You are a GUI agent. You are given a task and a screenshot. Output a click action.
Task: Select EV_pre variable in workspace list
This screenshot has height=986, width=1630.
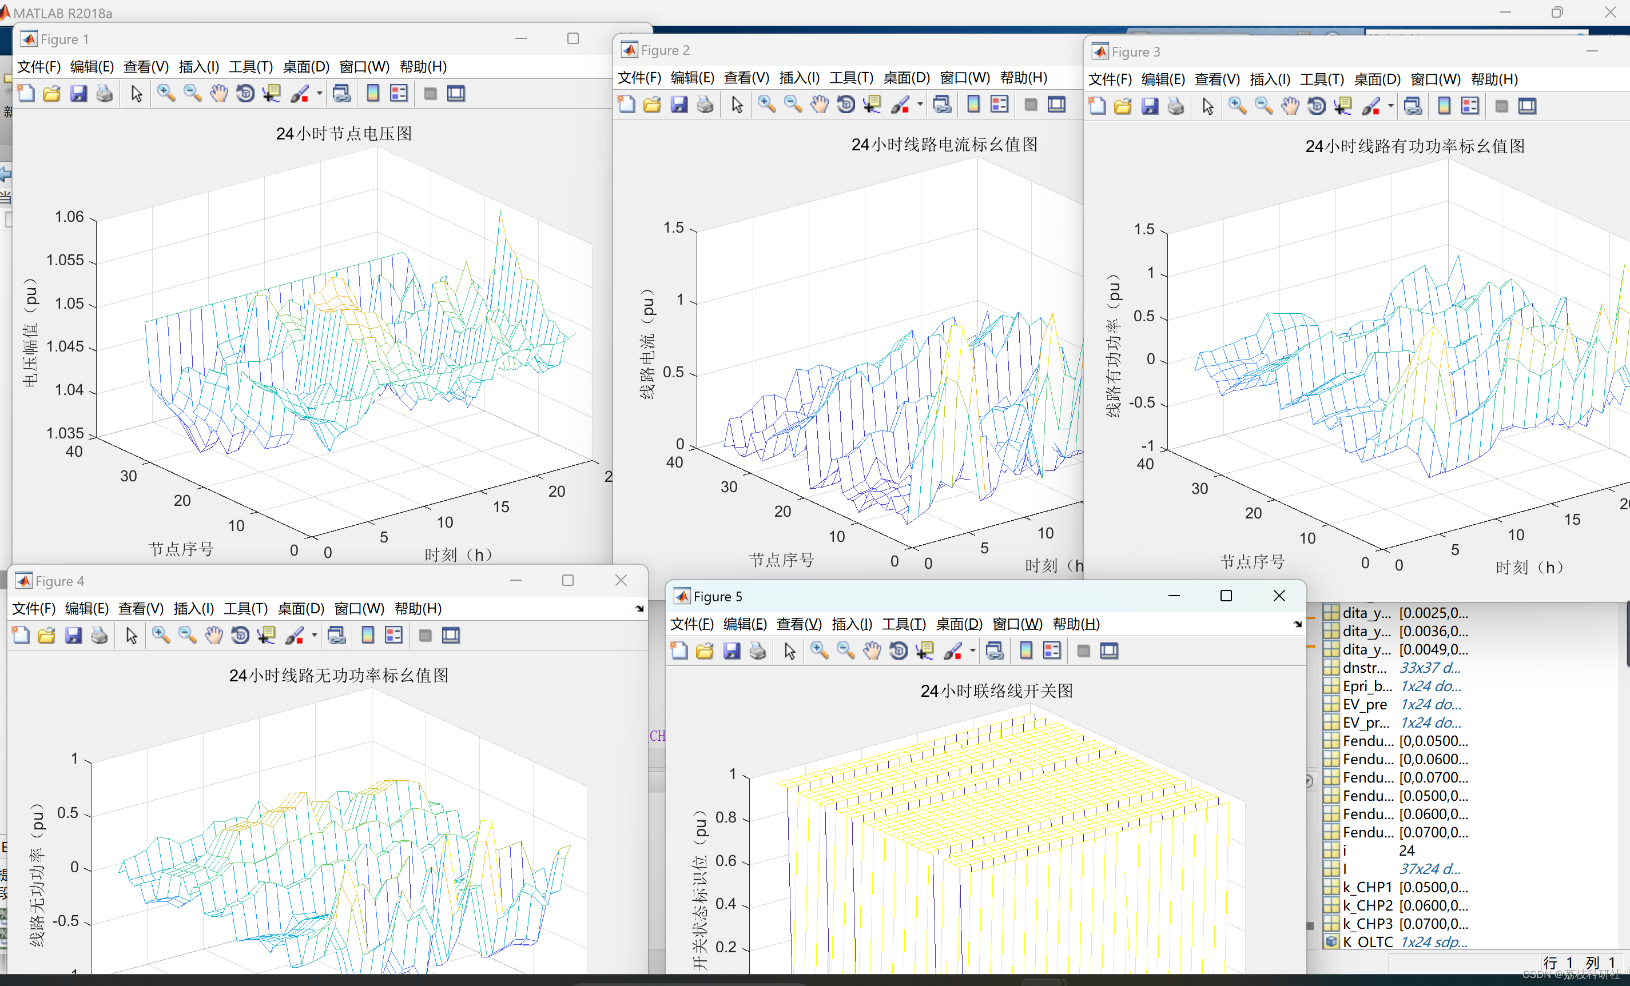(1364, 704)
